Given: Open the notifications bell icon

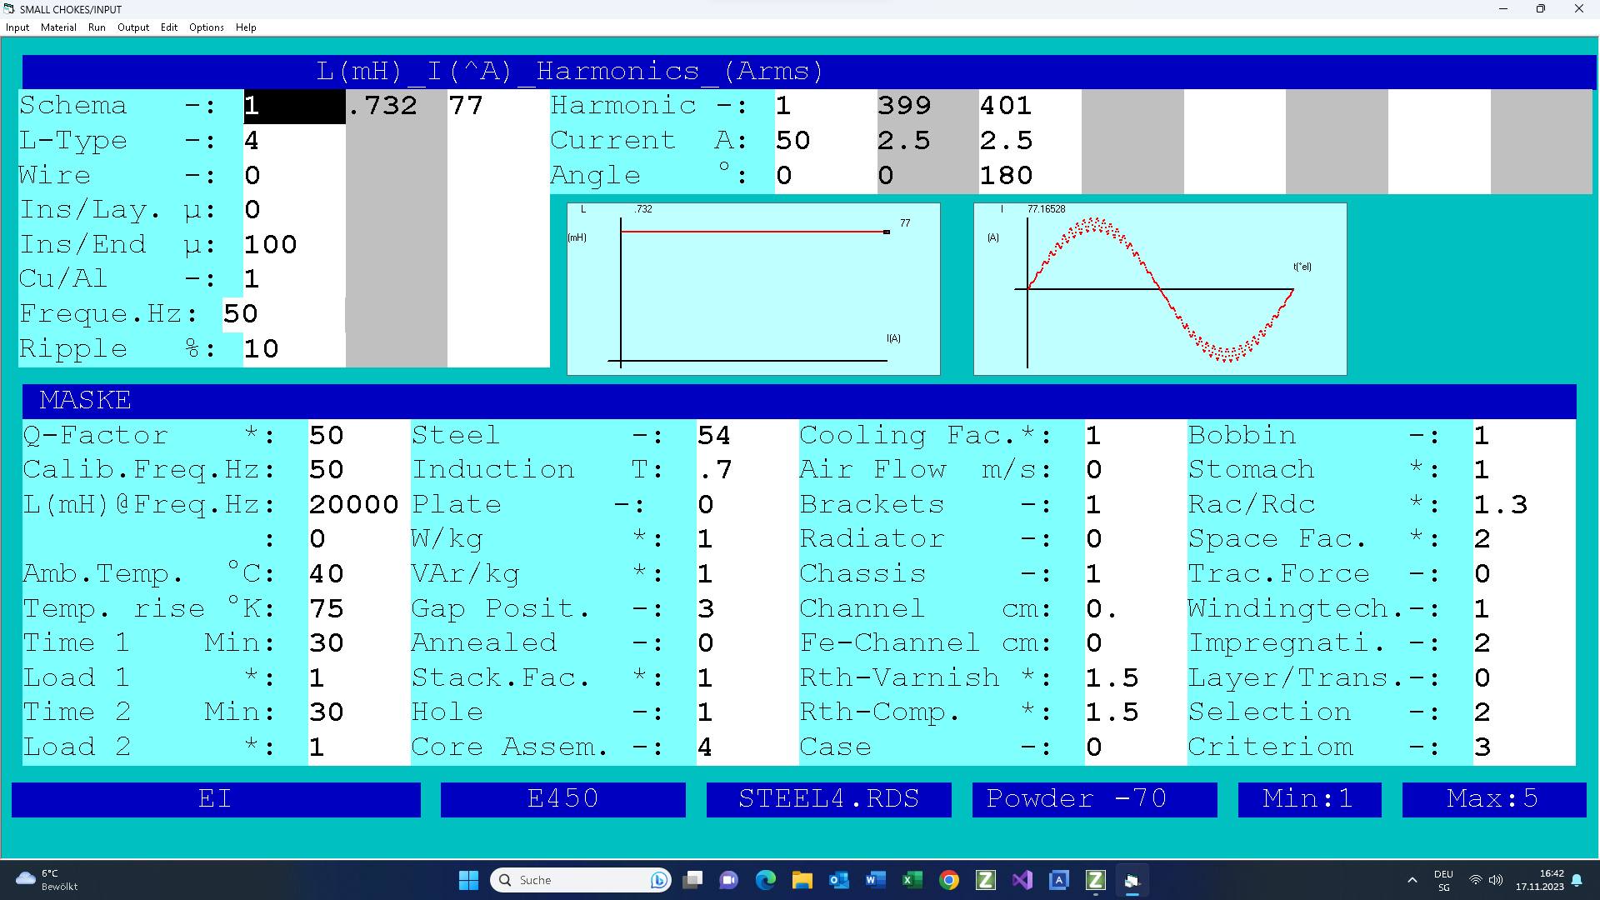Looking at the screenshot, I should pos(1577,880).
